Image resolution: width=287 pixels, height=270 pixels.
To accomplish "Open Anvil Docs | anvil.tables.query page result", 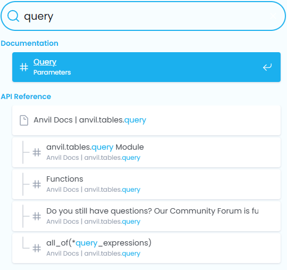I will (x=146, y=120).
